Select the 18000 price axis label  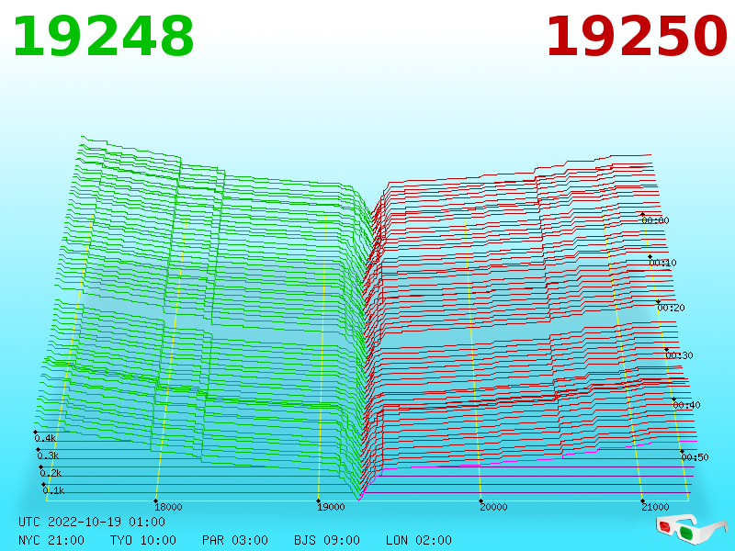coord(168,507)
